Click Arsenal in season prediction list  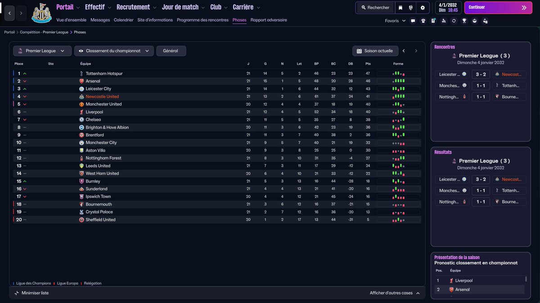tap(462, 290)
